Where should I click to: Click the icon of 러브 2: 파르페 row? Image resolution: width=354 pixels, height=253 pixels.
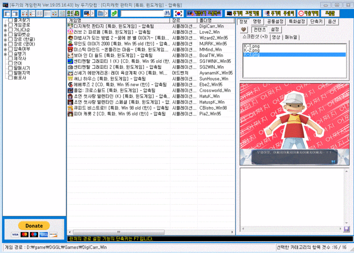pyautogui.click(x=70, y=32)
